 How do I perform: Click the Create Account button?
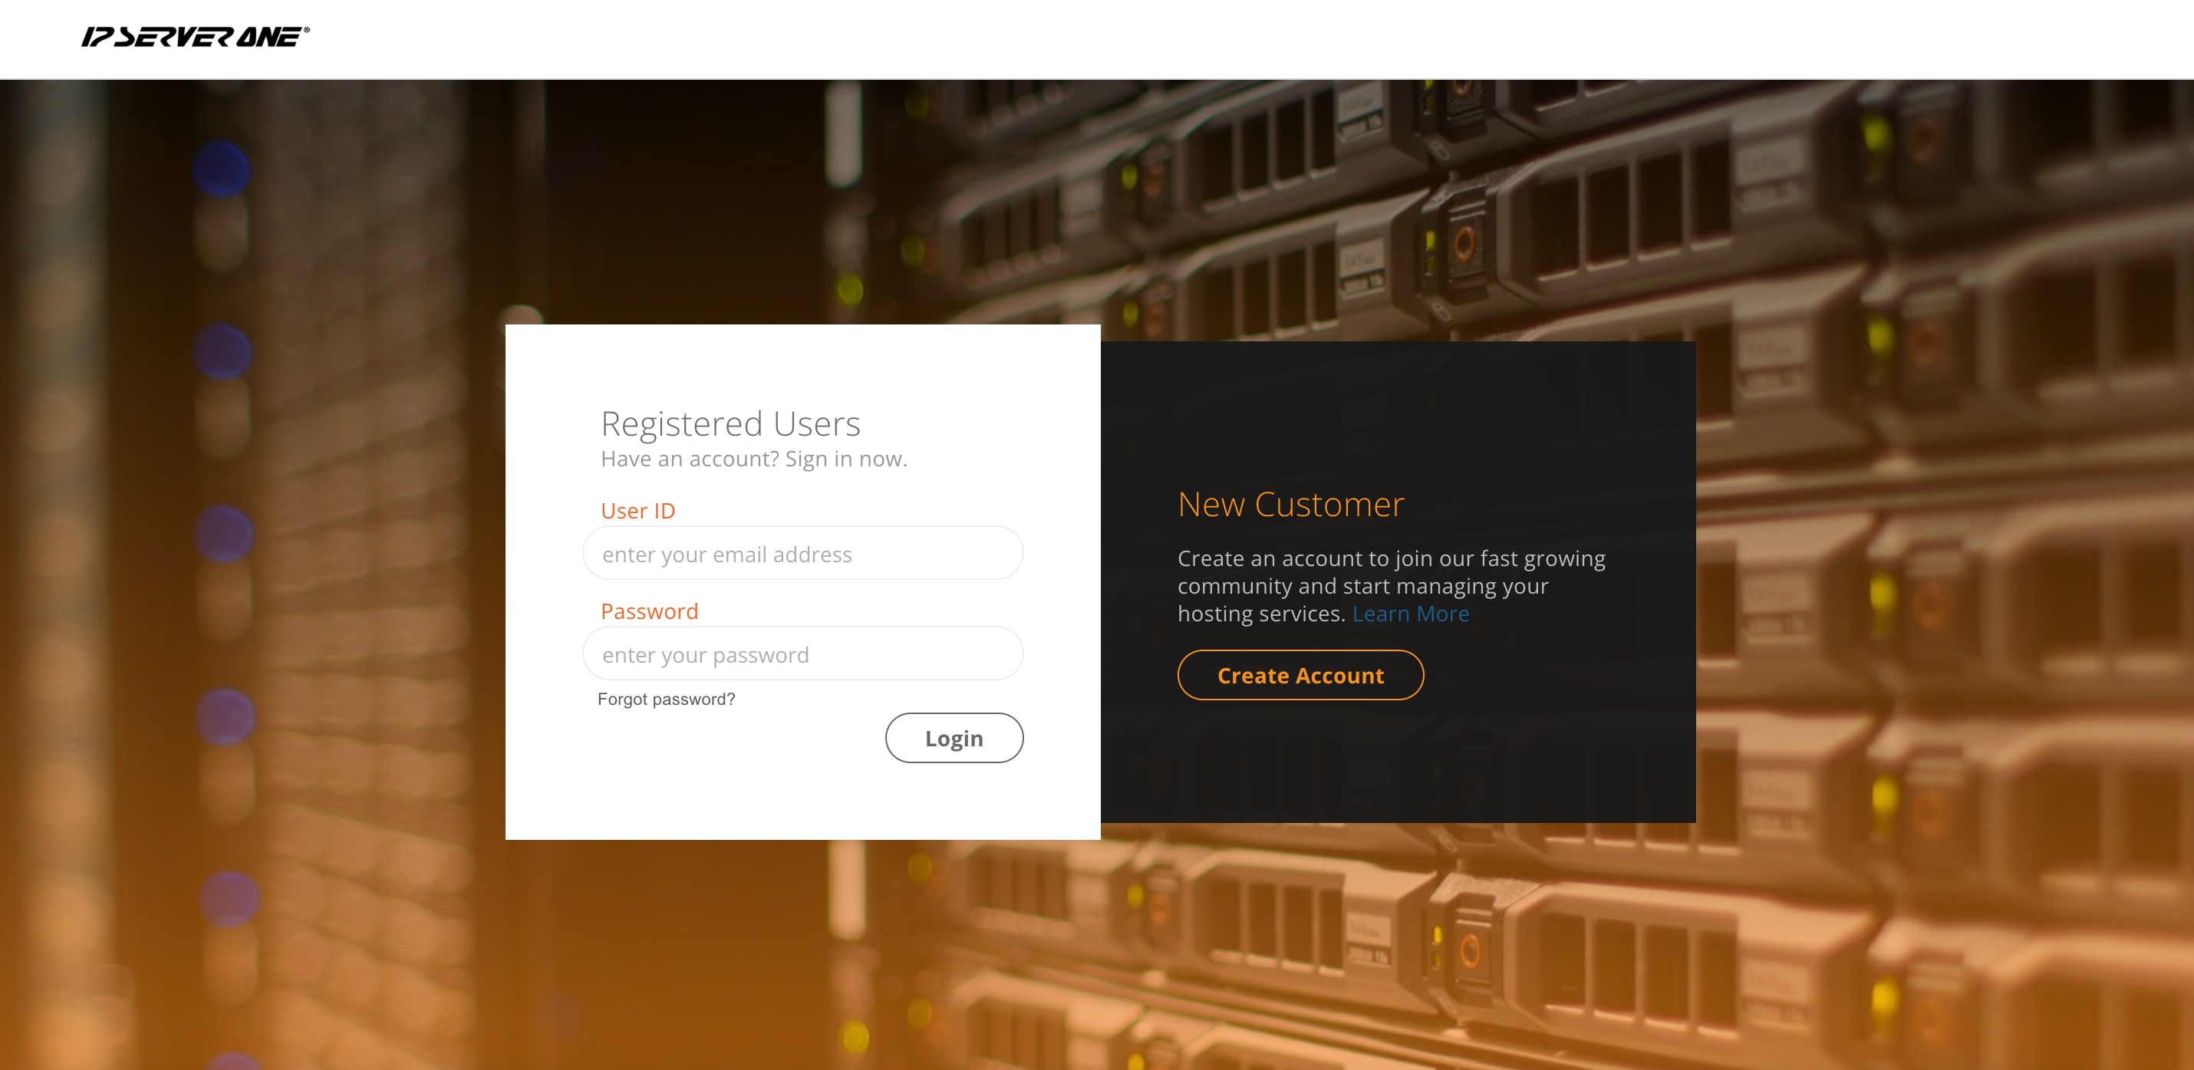coord(1300,676)
